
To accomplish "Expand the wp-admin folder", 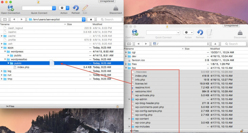I will 129,99.
